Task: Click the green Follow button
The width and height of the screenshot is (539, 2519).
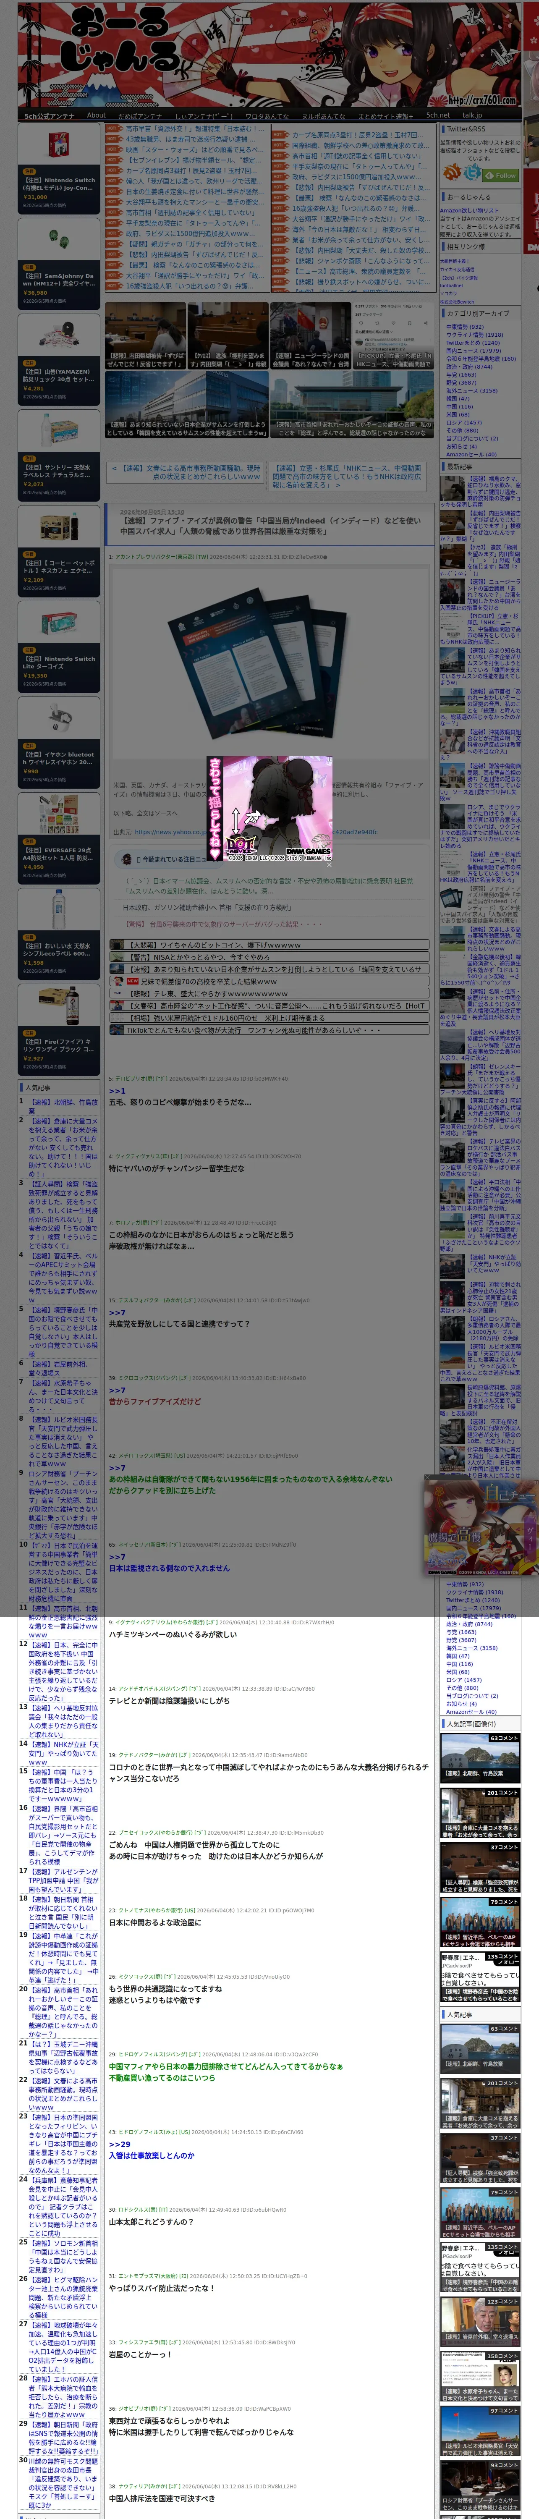Action: pos(501,175)
